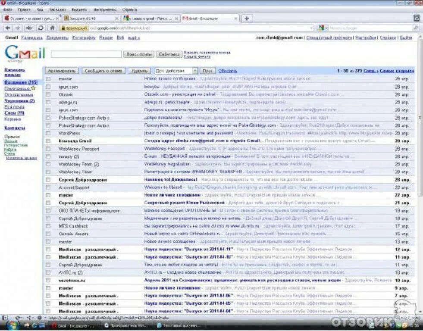
Task: Open the Файл menu
Action: coord(8,10)
